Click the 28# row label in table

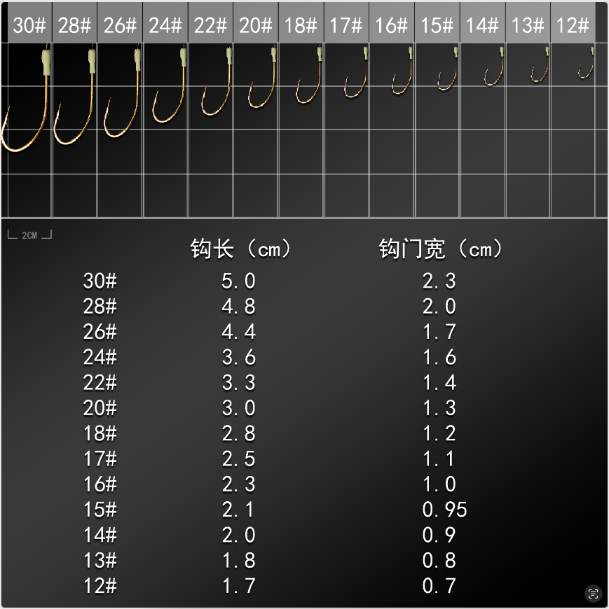100,307
